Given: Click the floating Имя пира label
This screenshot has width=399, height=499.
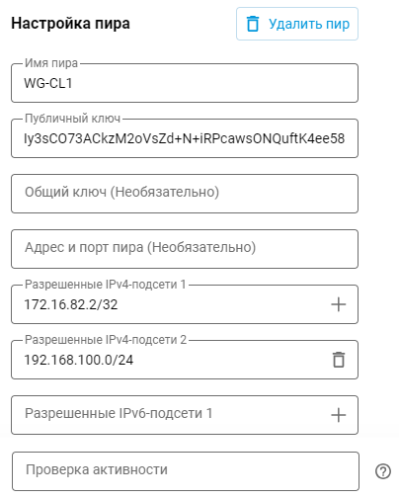Looking at the screenshot, I should pos(51,63).
